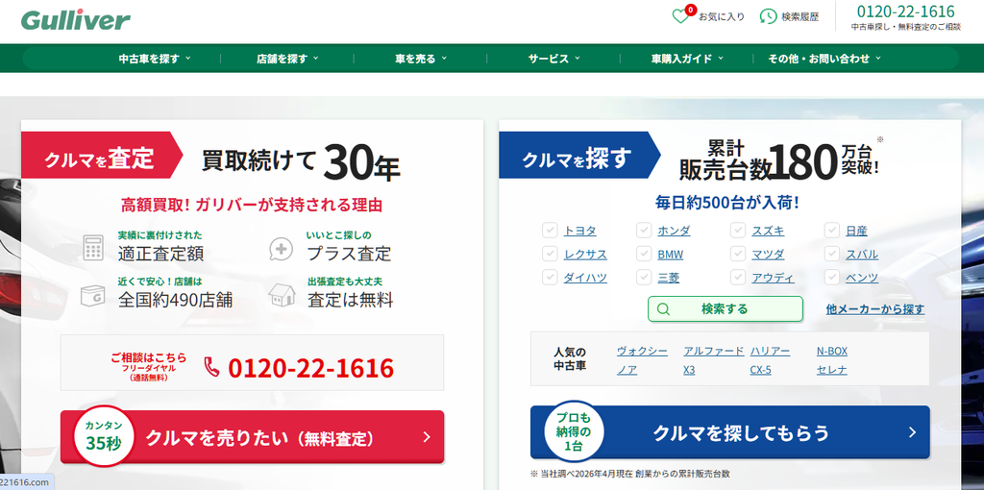
Task: Click arrow on クルマを売りたい button
Action: coord(427,436)
